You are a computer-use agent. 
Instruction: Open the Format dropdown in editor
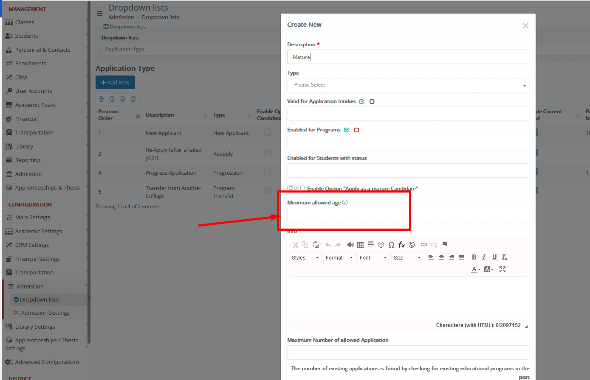[339, 257]
